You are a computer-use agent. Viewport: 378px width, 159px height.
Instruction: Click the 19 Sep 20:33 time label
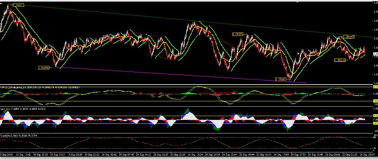76,154
